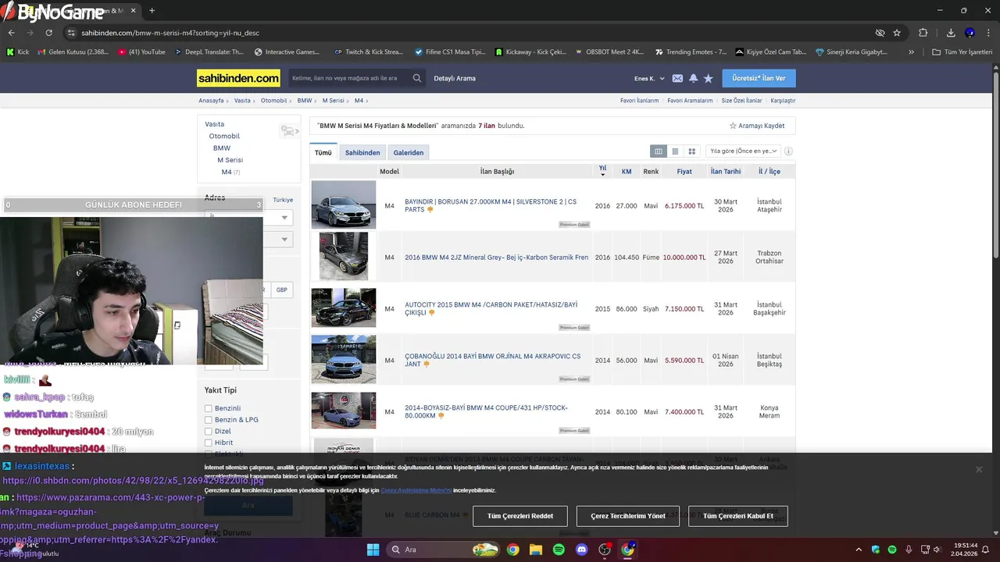Select the Sahibinden tab

362,152
